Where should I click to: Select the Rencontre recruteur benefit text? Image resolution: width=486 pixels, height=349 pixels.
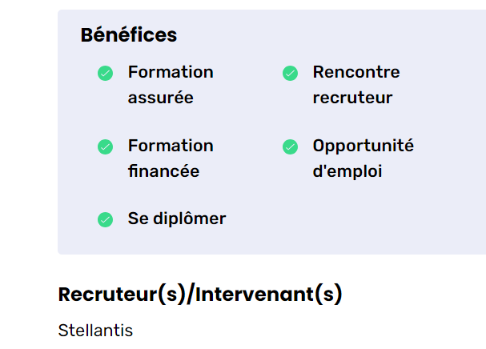click(355, 85)
